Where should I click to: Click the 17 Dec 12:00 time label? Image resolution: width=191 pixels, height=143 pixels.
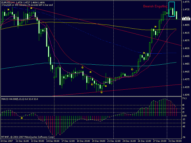pos(68,141)
